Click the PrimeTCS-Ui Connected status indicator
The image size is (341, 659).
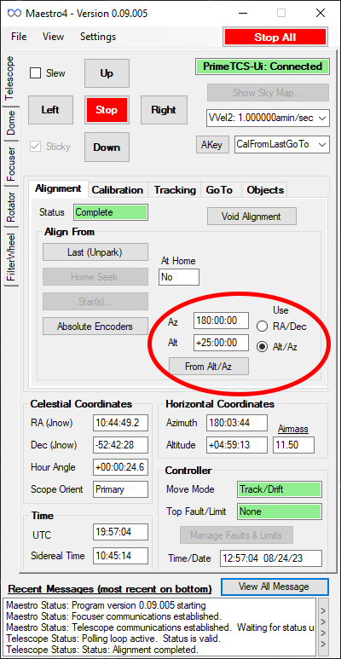tap(263, 66)
